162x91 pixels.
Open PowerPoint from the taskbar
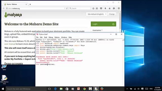[x=78, y=89]
